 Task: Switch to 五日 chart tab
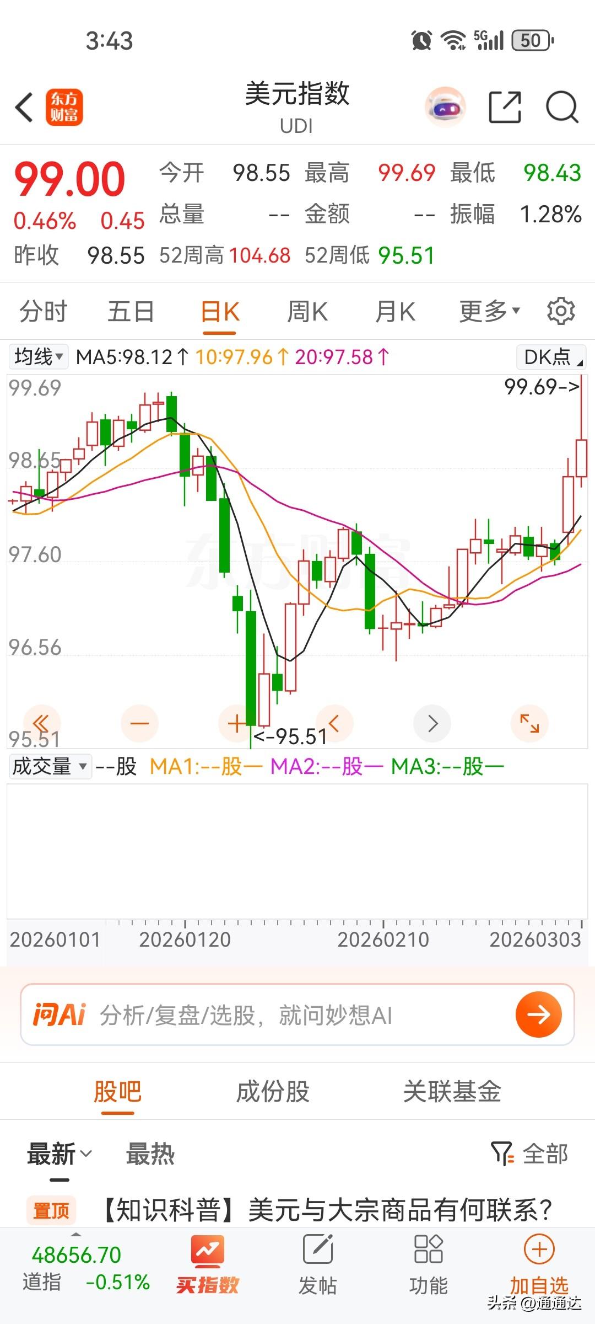[131, 311]
